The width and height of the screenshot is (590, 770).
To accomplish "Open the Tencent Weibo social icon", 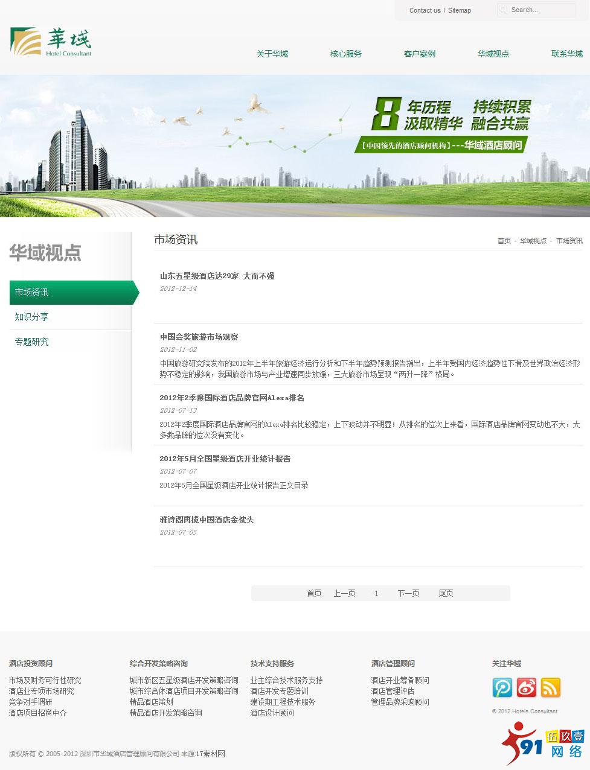I will 502,687.
